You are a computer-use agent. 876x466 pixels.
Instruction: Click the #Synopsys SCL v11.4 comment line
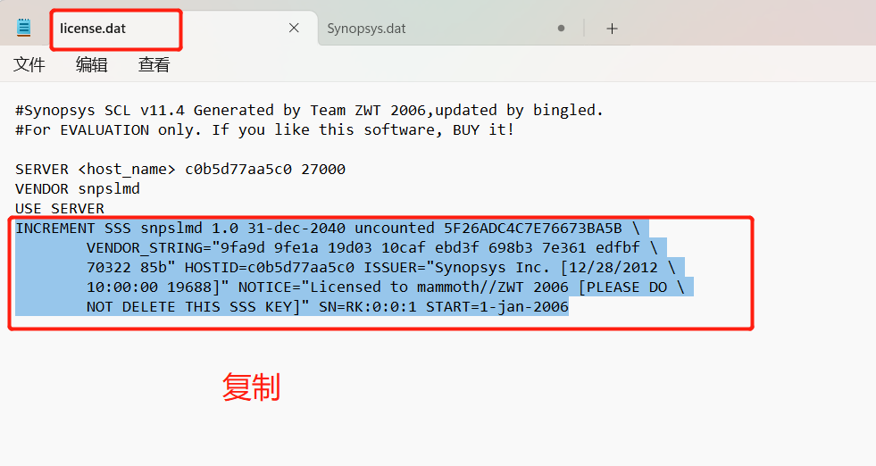[x=310, y=110]
